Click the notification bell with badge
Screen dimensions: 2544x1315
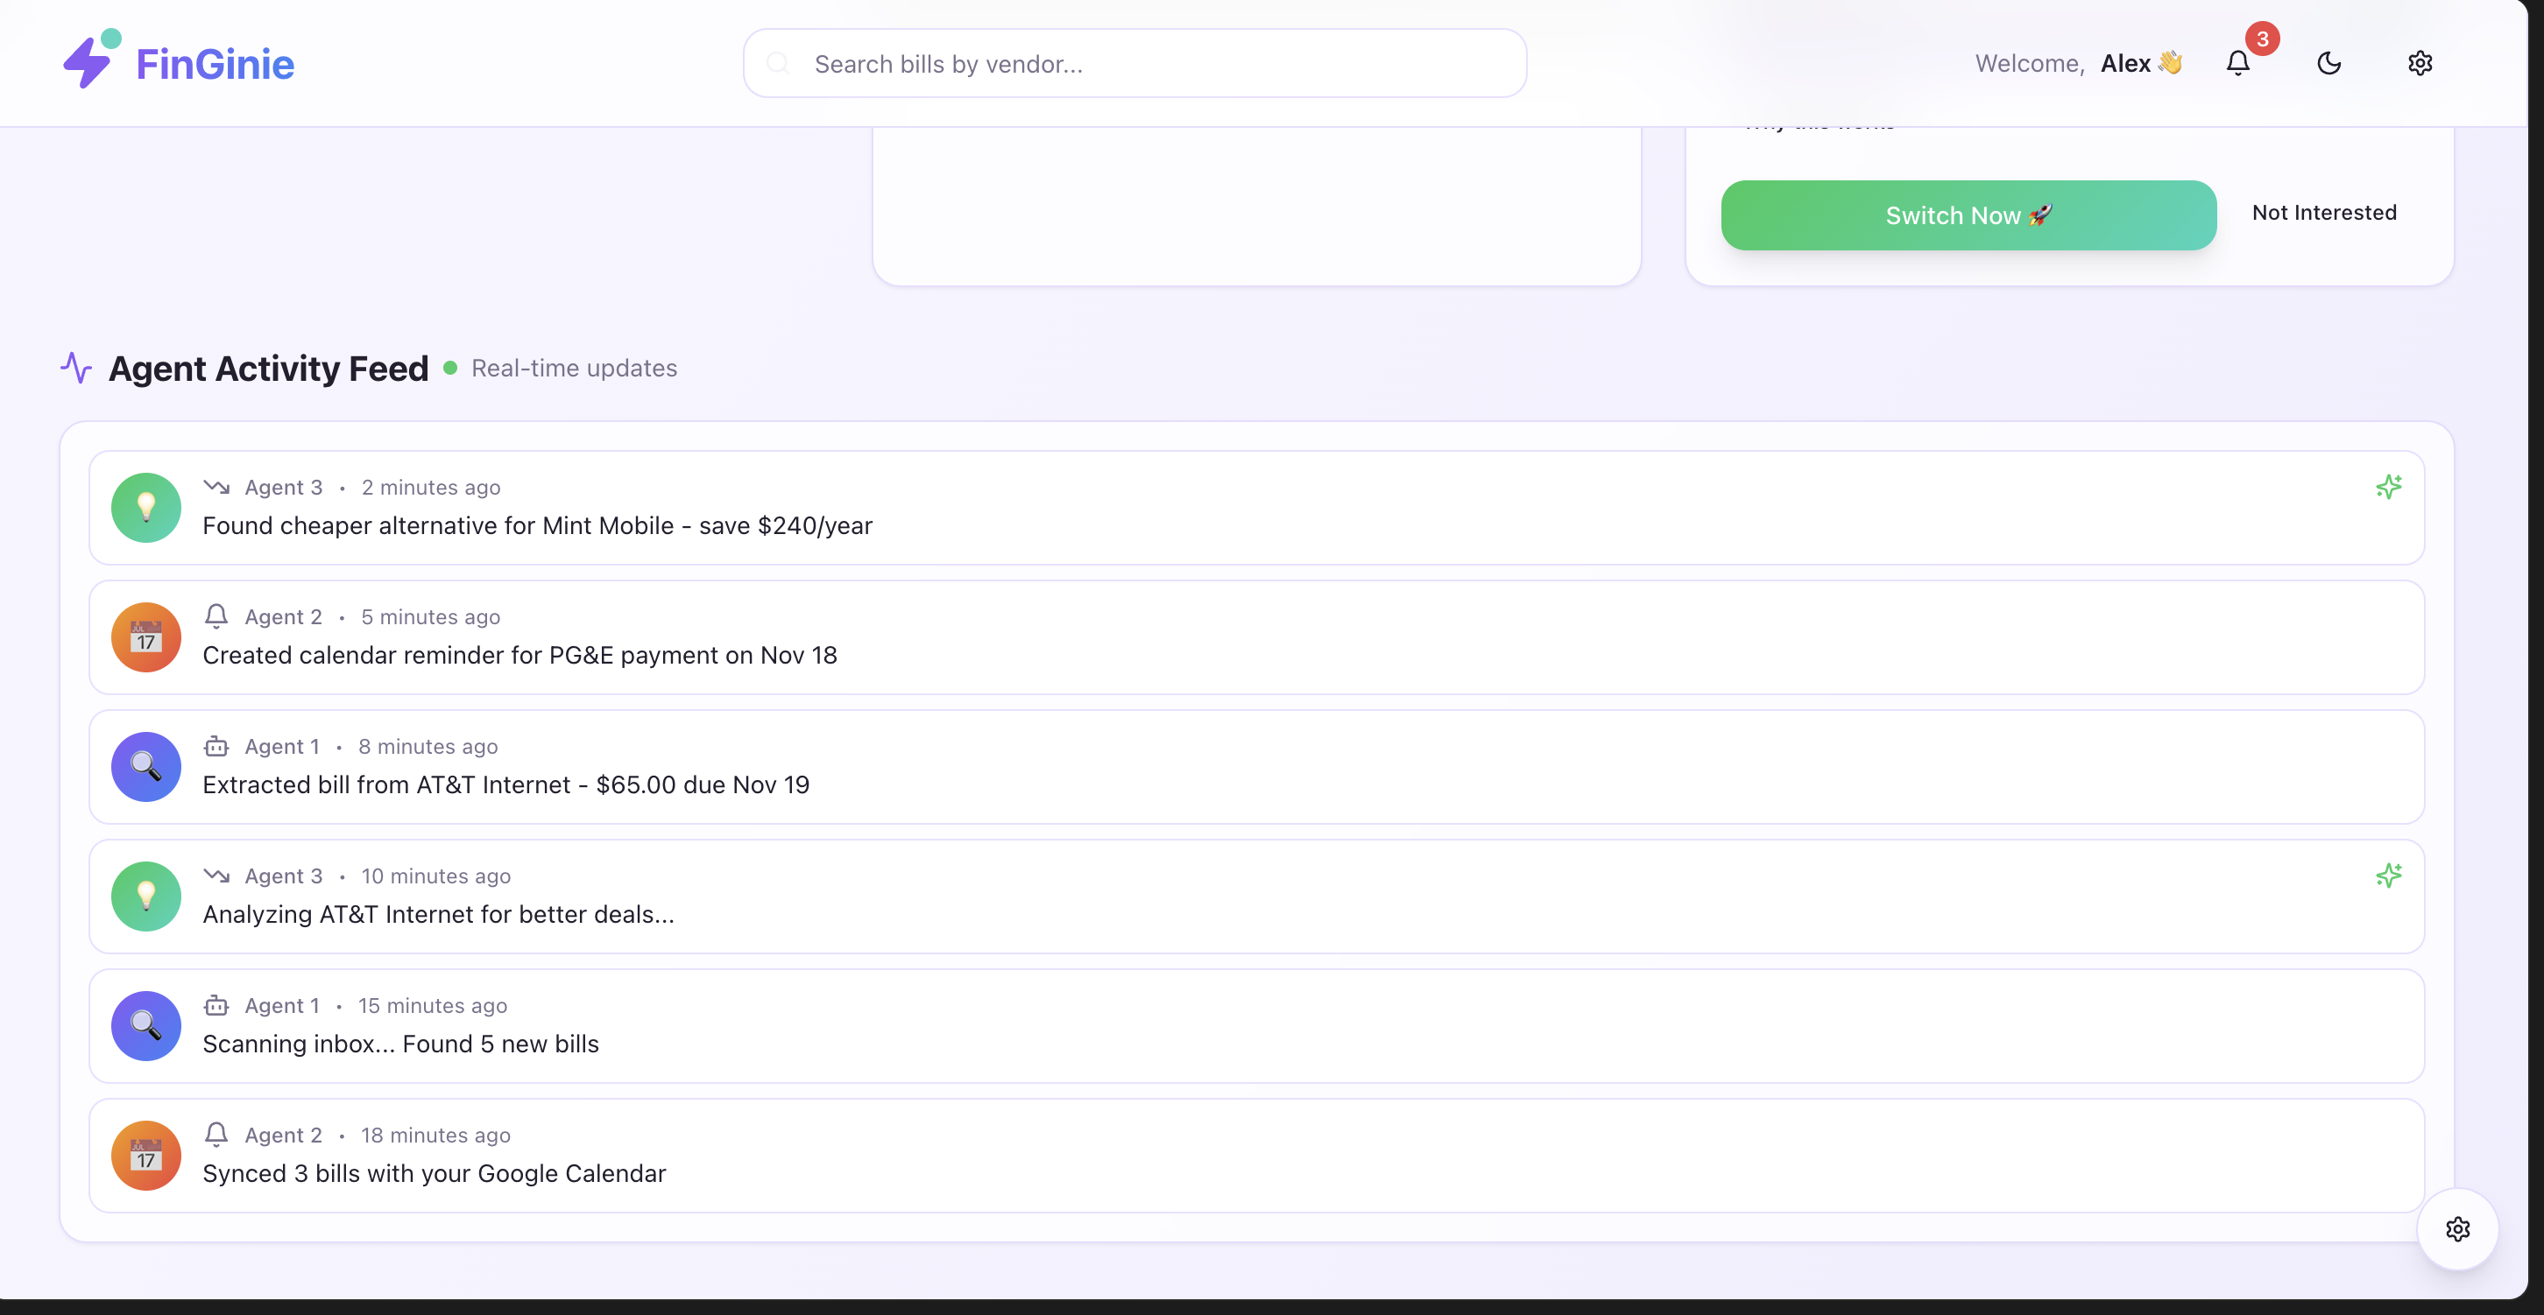click(x=2238, y=63)
